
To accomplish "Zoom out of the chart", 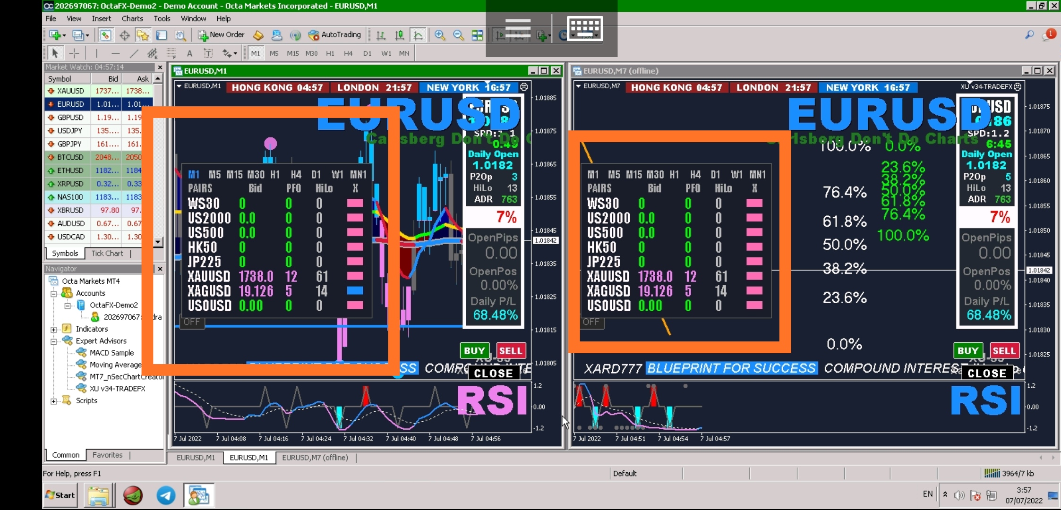I will (x=458, y=35).
